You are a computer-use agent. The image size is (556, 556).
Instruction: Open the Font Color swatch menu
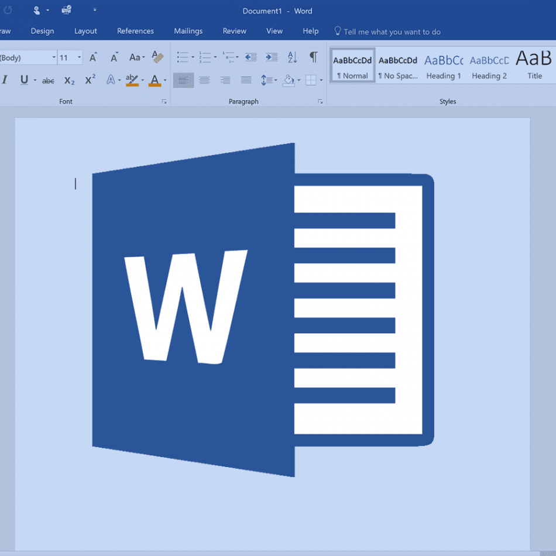156,80
